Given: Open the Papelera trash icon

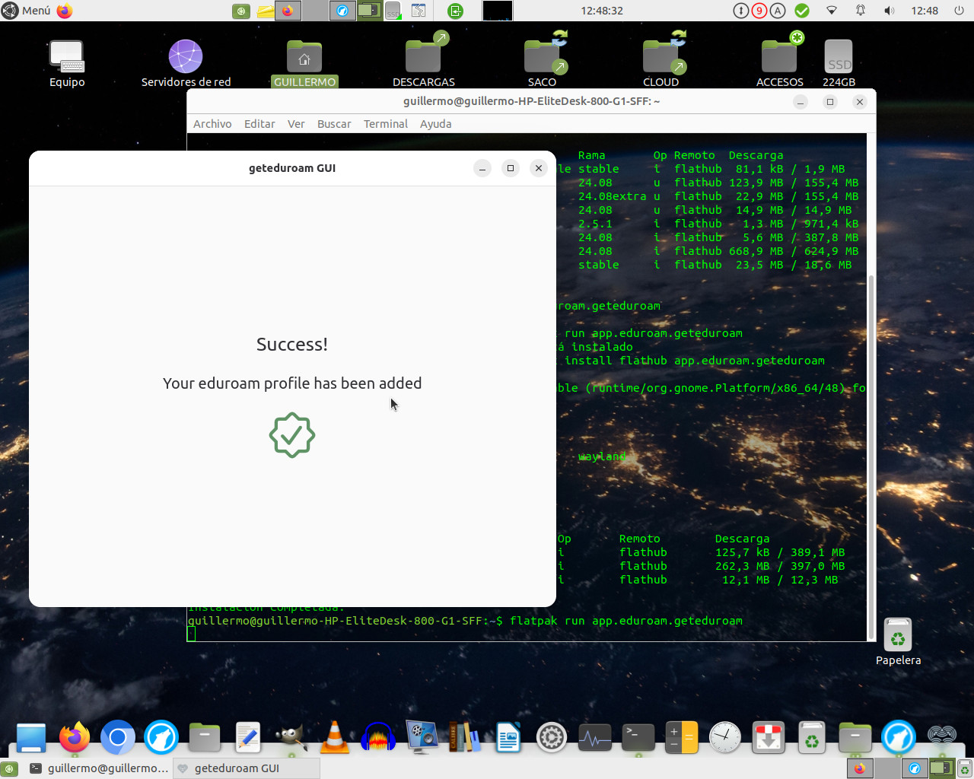Looking at the screenshot, I should click(898, 634).
